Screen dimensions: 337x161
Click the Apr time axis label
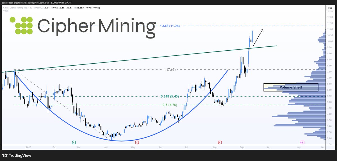pos(106,147)
